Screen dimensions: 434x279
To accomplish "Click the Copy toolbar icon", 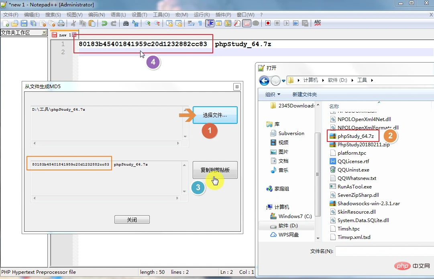I will [82, 23].
